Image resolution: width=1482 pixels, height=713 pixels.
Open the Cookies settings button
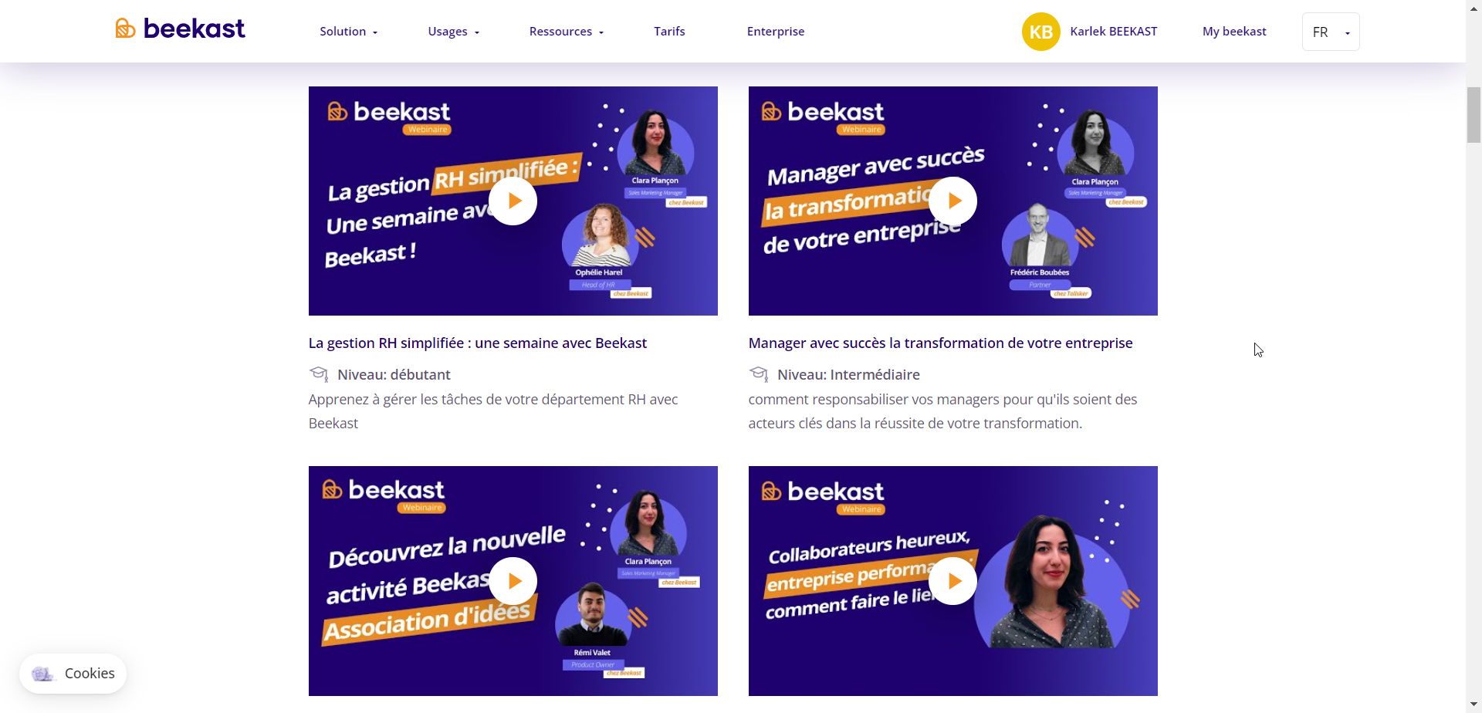point(73,674)
